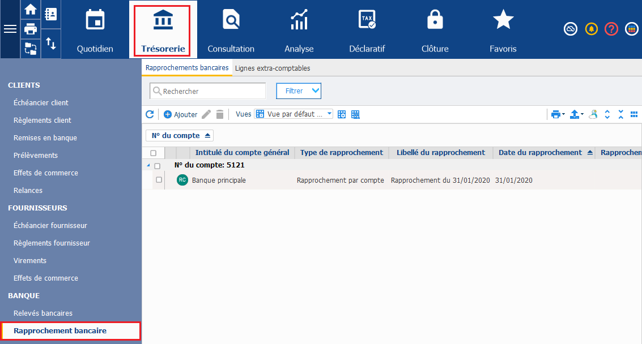Click the blue tiles layout icon

(x=634, y=114)
